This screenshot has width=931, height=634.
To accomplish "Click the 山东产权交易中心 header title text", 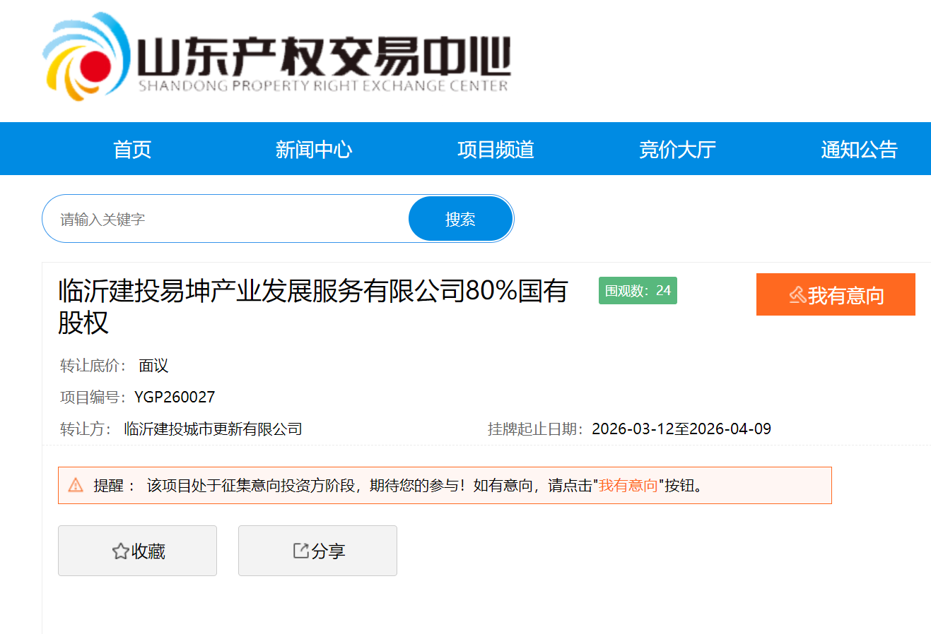I will [323, 56].
